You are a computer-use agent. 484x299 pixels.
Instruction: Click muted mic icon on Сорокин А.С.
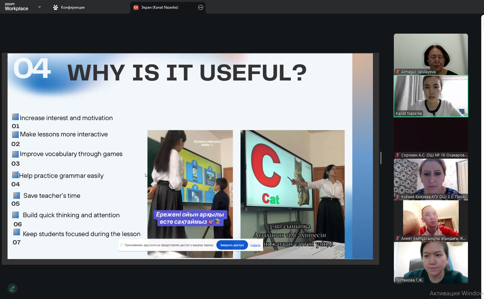point(398,155)
